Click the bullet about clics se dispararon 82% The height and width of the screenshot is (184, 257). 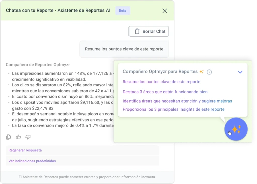coord(61,88)
